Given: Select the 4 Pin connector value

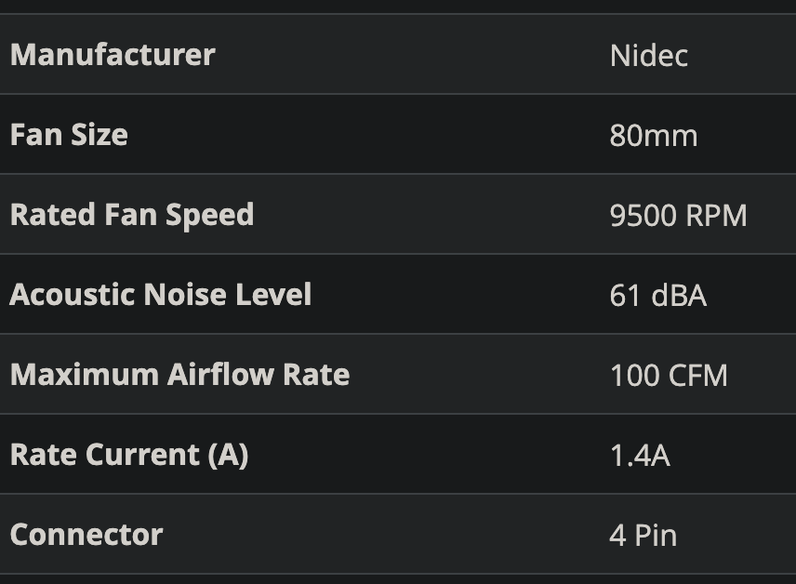Looking at the screenshot, I should (643, 536).
